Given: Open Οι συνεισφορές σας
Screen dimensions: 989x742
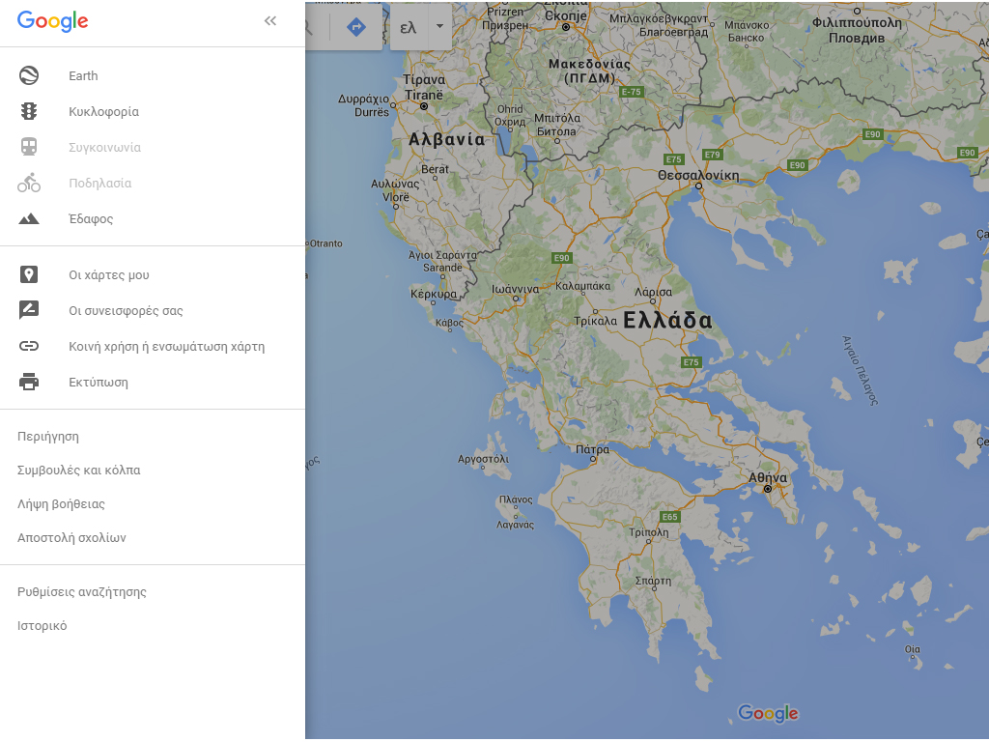Looking at the screenshot, I should point(127,310).
